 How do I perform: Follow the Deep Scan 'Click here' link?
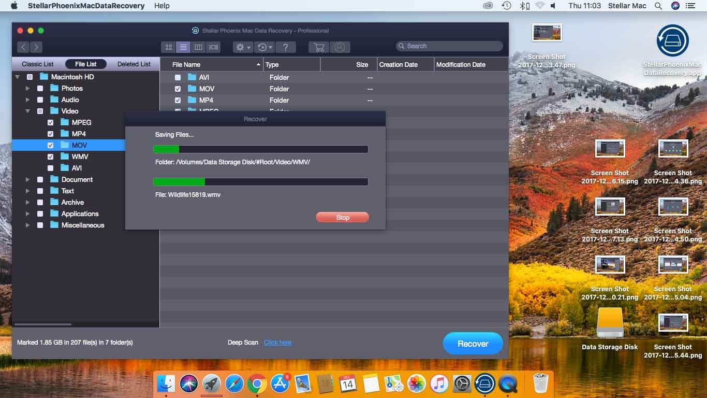277,343
